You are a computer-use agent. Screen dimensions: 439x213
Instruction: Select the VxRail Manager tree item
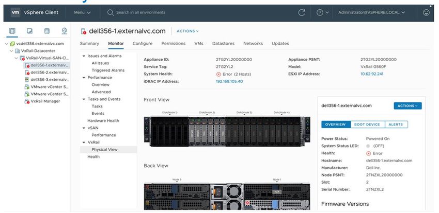(45, 101)
